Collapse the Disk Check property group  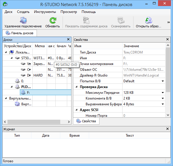click(76, 87)
